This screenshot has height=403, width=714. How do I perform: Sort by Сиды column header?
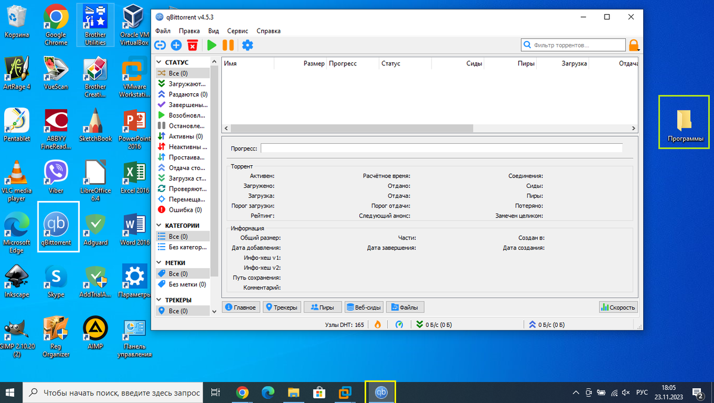[x=458, y=64]
